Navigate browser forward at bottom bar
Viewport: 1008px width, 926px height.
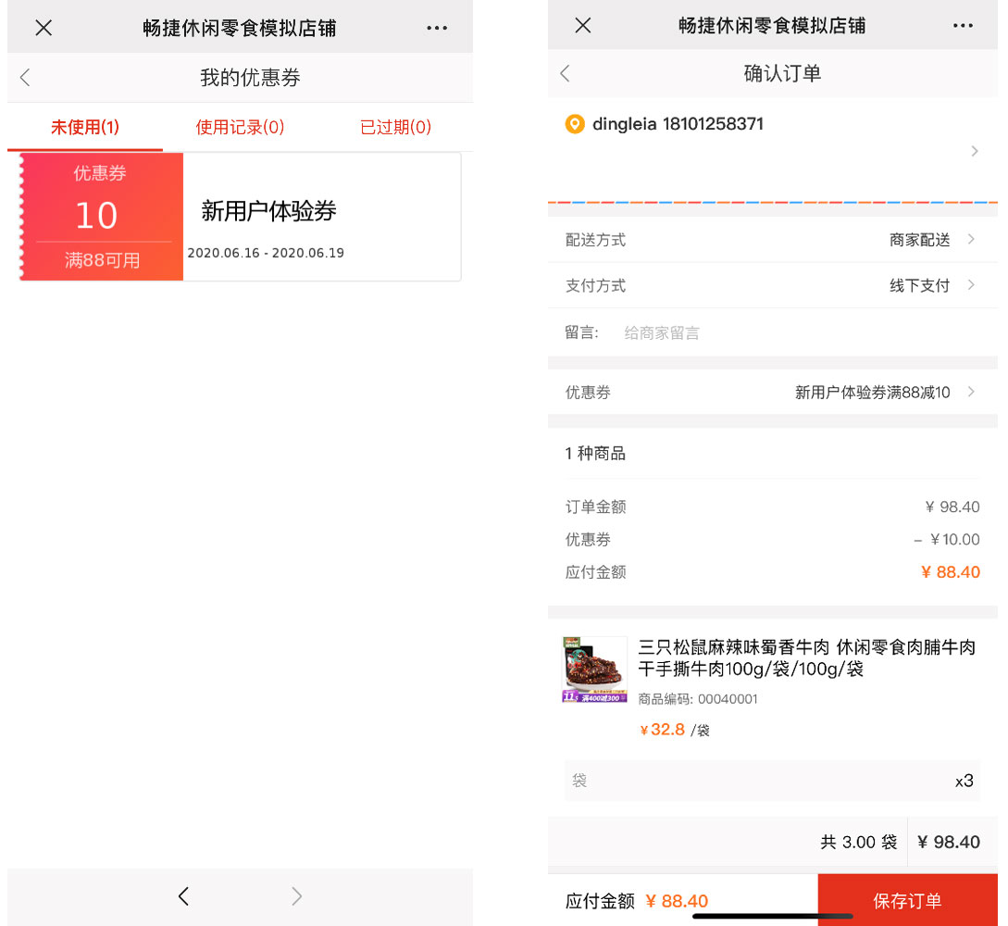296,895
